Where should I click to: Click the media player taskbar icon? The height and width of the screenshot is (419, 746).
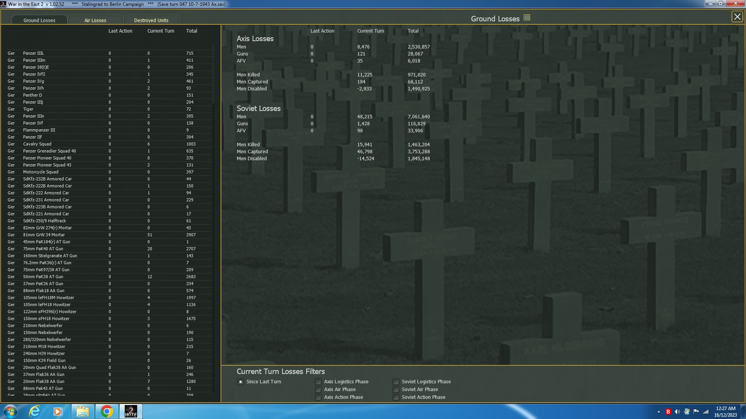[58, 411]
